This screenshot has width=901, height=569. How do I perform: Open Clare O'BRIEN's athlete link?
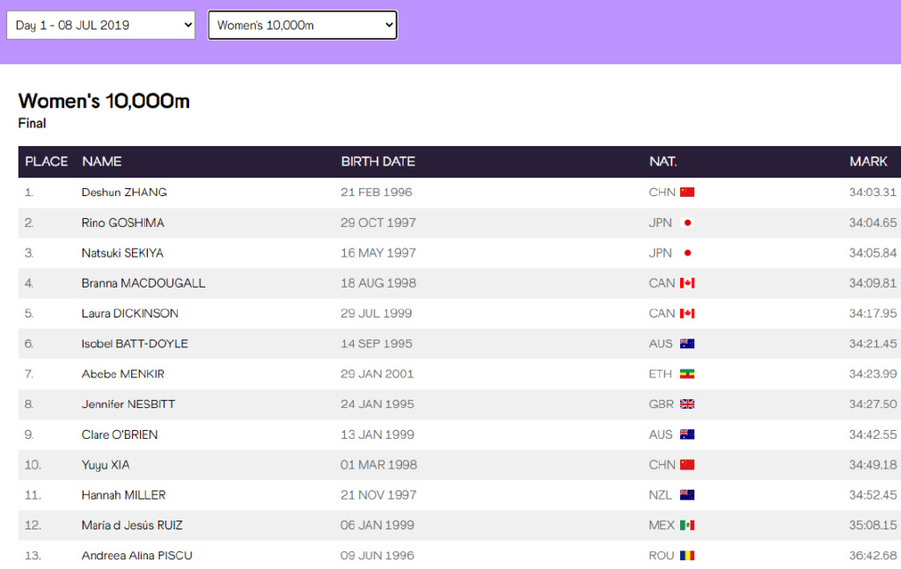(x=120, y=434)
